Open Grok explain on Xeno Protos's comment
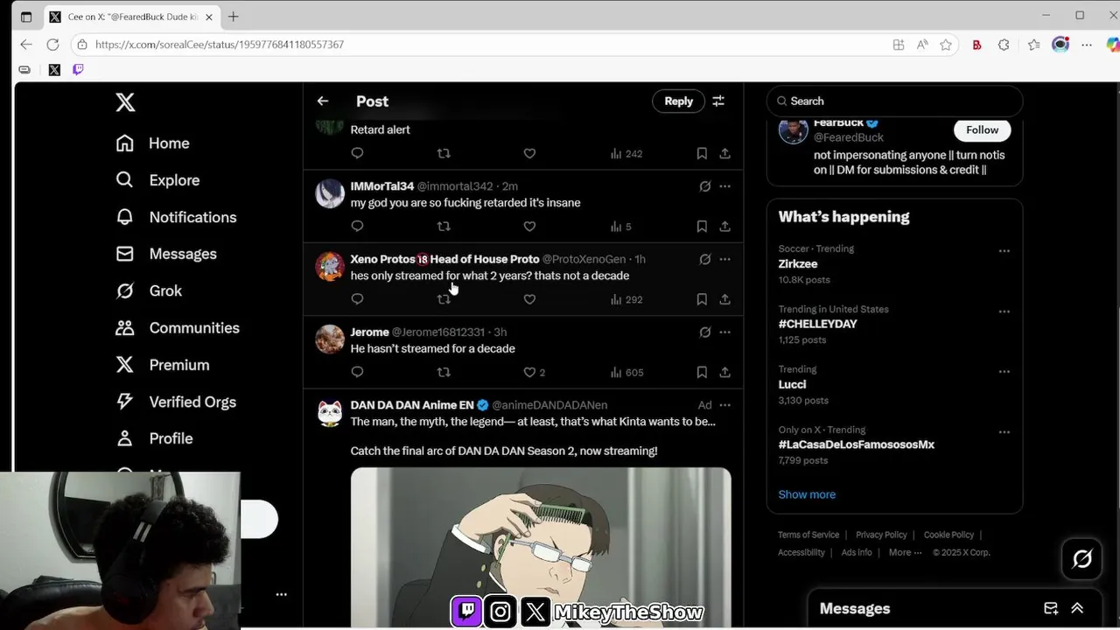 [x=704, y=259]
